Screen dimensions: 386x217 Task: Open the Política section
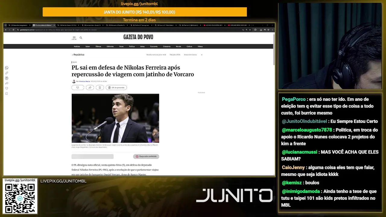point(132,46)
